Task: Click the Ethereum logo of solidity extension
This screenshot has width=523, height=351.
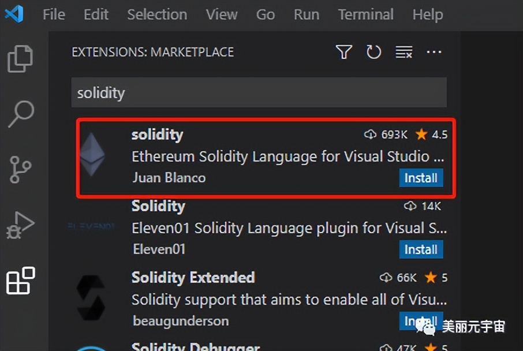Action: click(x=92, y=156)
